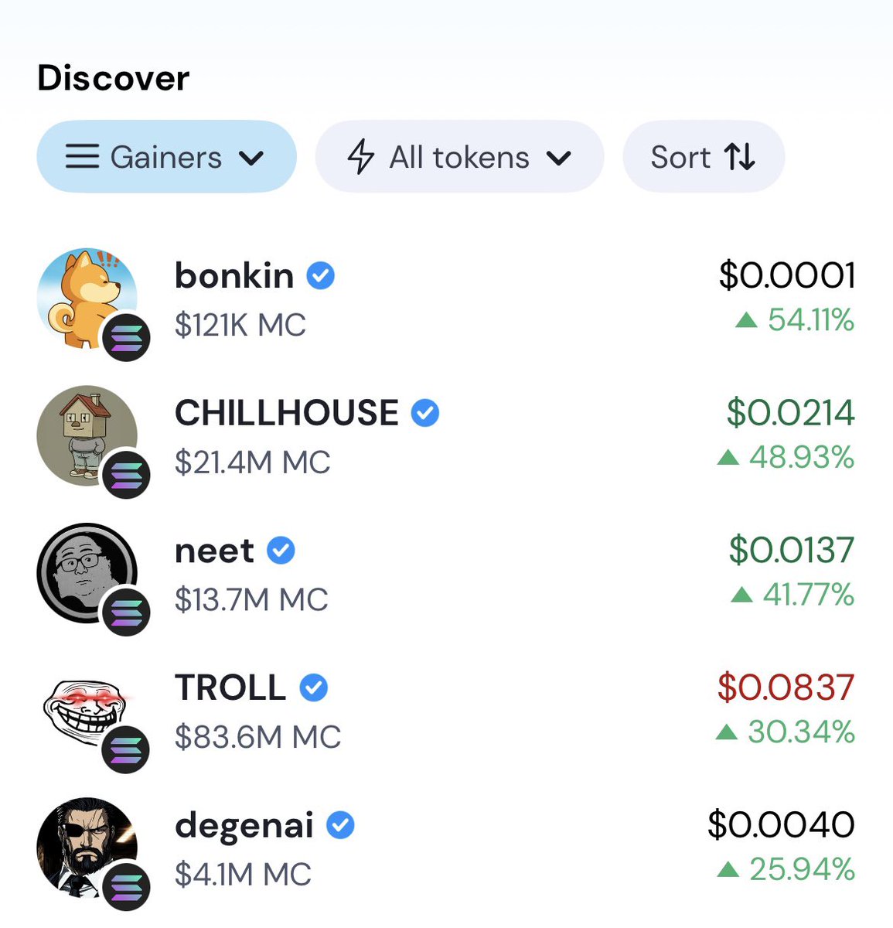Click the neet grayscale portrait icon
This screenshot has height=928, width=893.
87,573
